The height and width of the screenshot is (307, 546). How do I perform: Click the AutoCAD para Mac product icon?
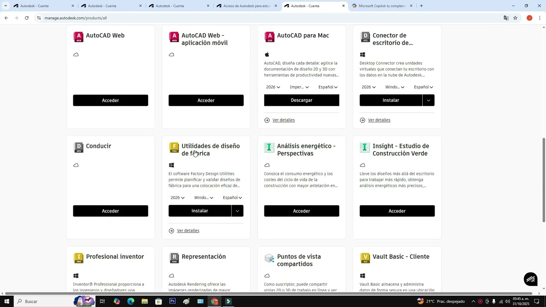(x=270, y=37)
